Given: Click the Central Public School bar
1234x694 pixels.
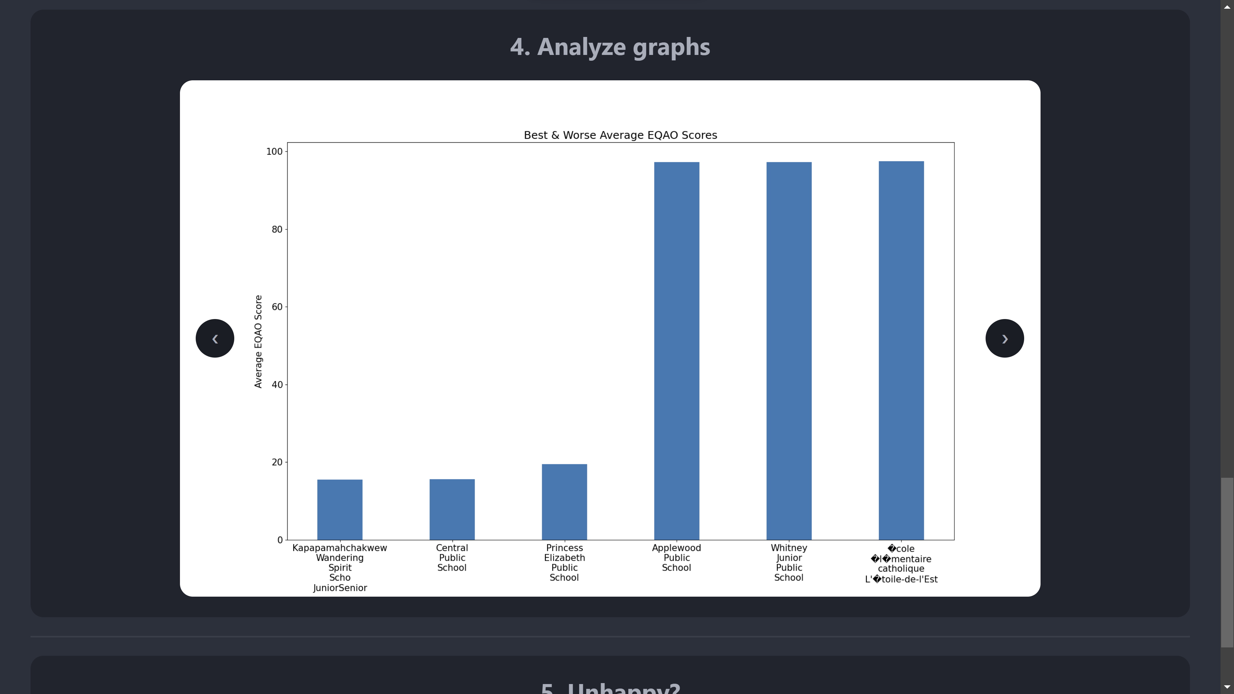Looking at the screenshot, I should coord(452,510).
